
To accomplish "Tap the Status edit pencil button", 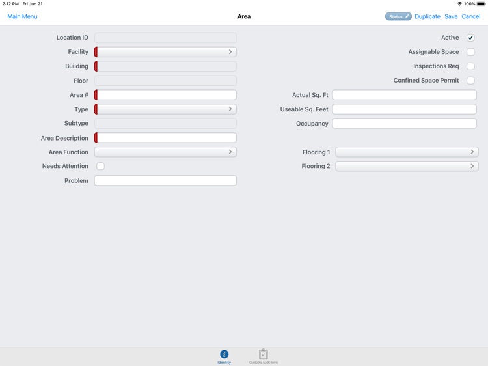I will pyautogui.click(x=398, y=16).
